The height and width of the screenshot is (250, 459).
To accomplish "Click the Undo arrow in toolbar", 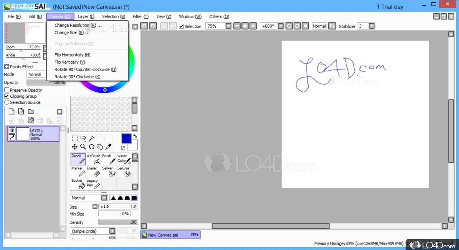I will coord(144,26).
